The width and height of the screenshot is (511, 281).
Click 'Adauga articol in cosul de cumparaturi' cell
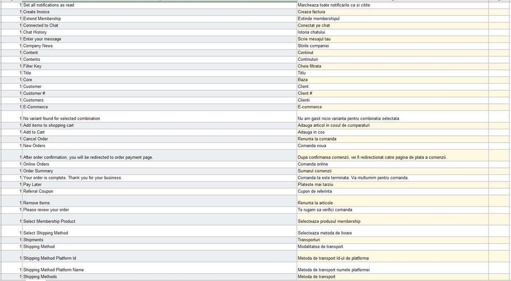pyautogui.click(x=392, y=126)
